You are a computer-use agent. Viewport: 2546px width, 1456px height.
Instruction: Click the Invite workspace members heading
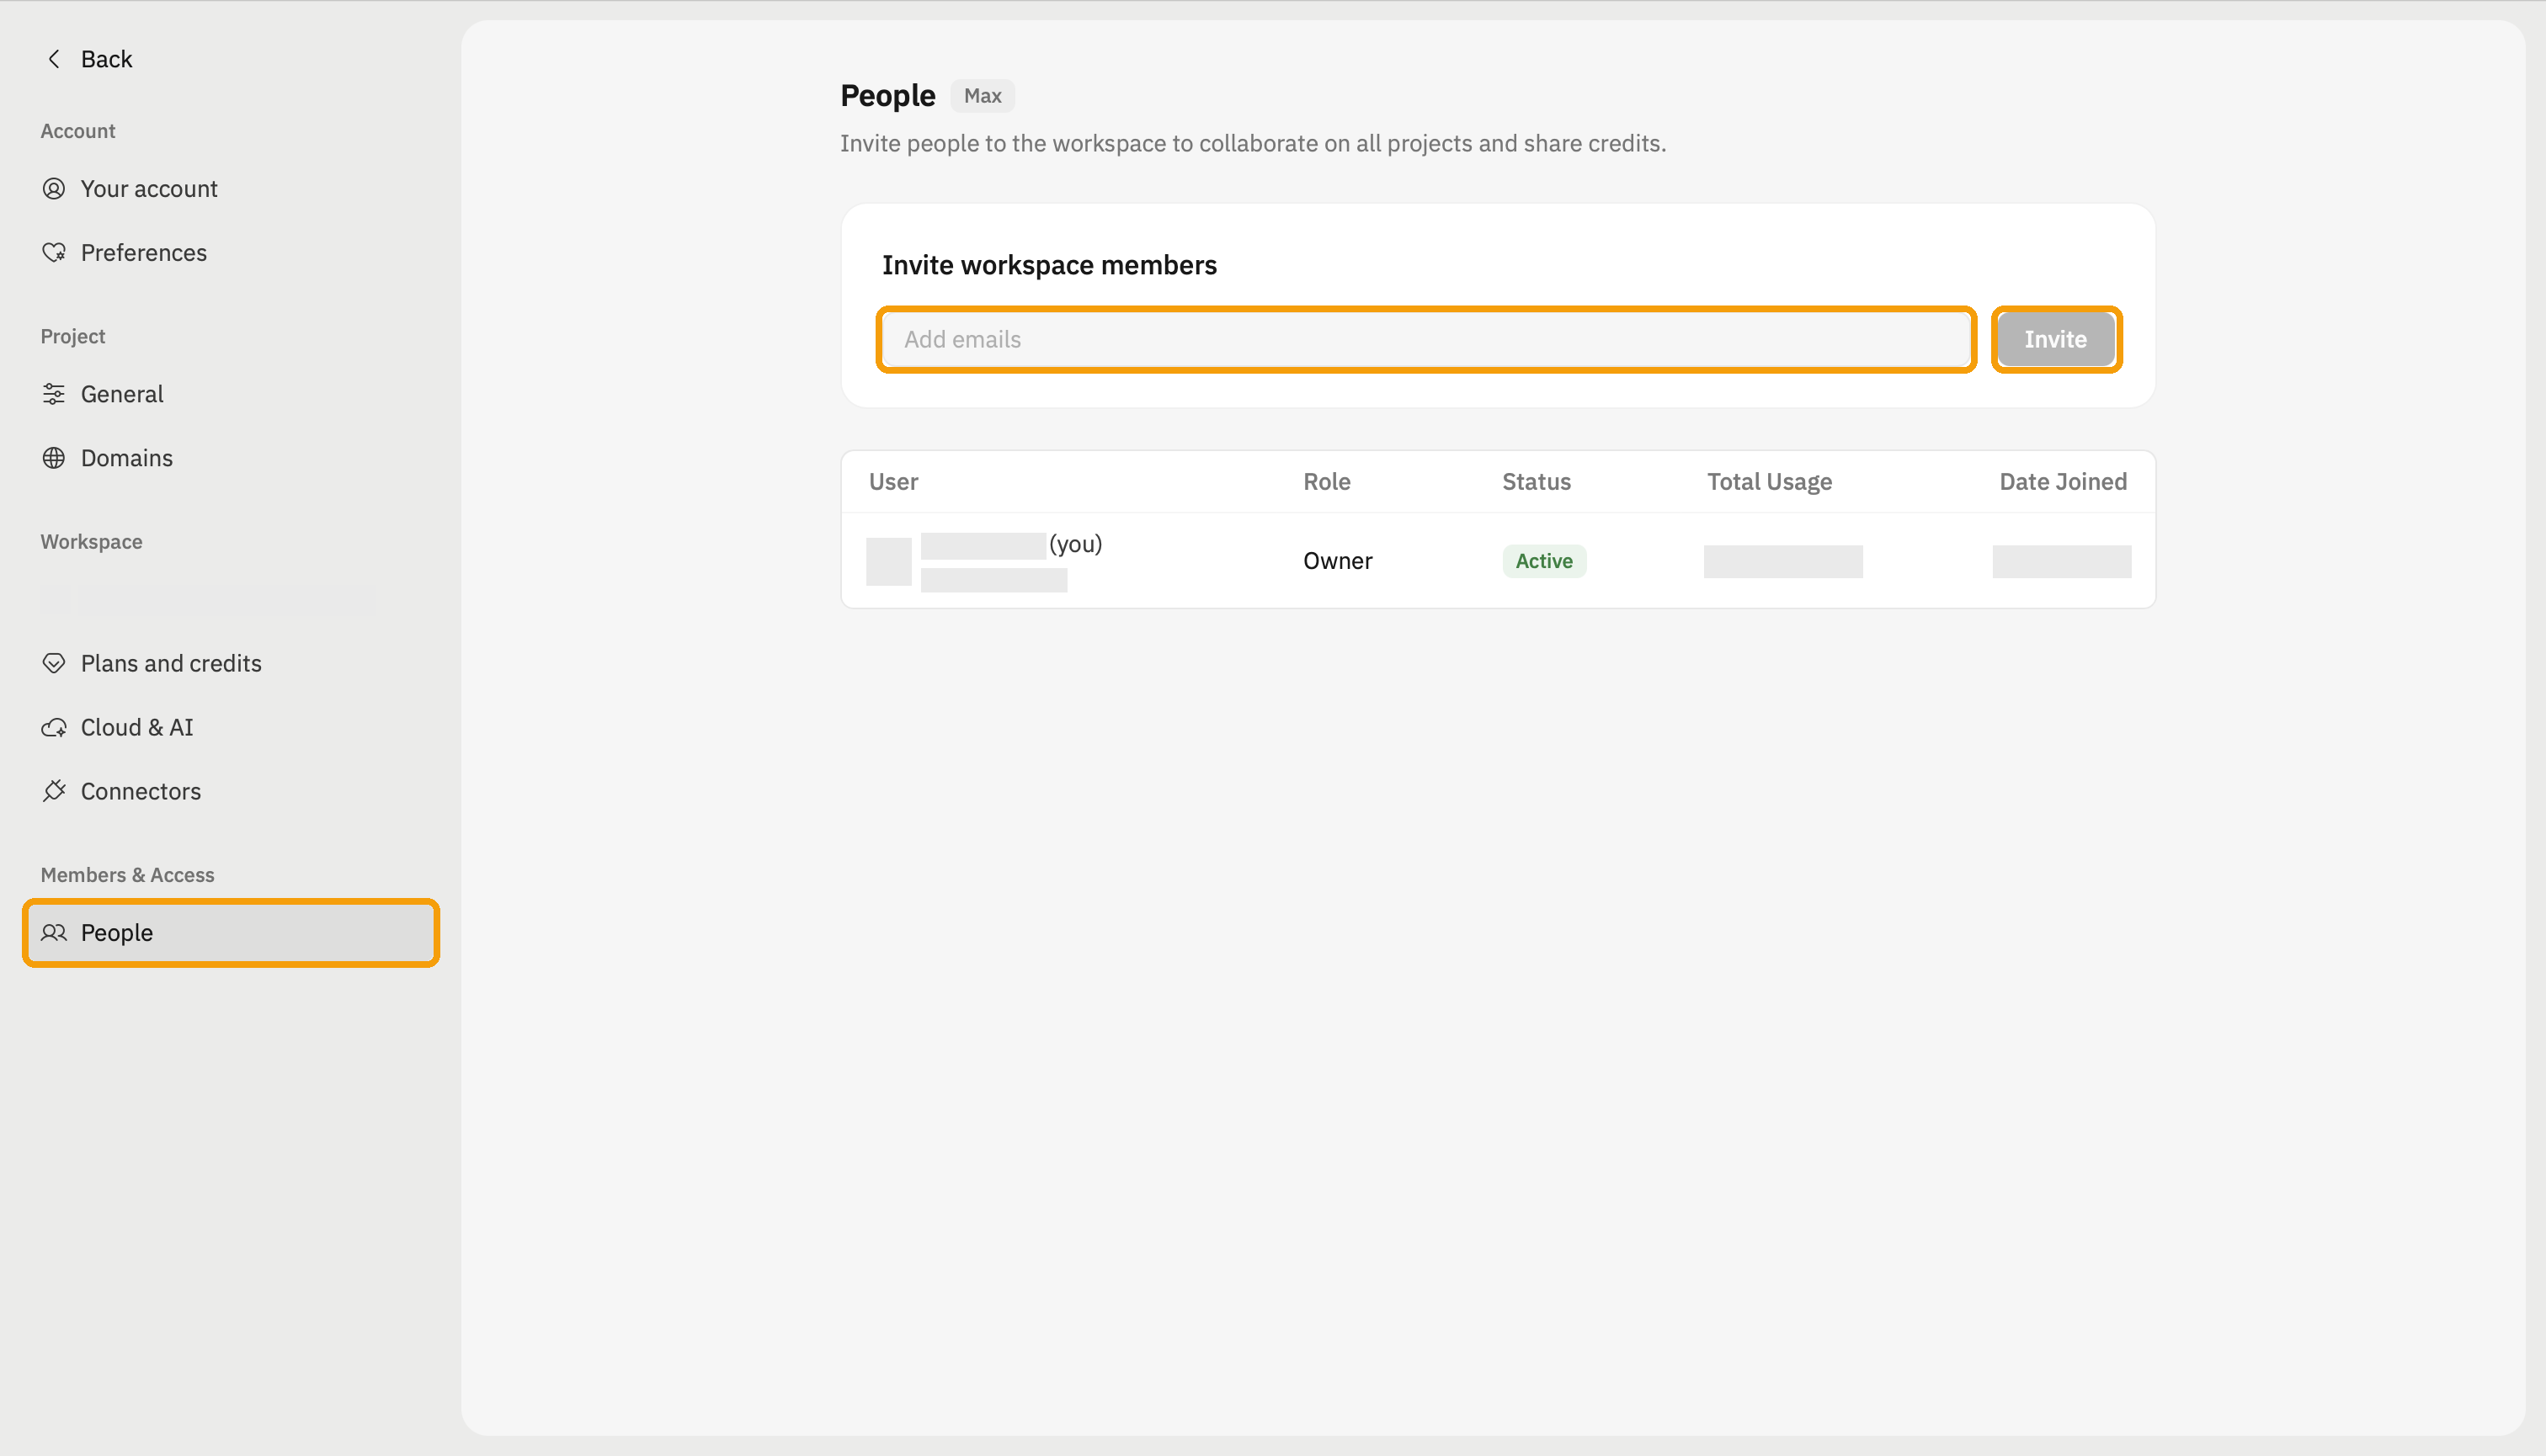click(1049, 265)
